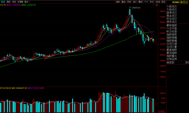Screen dimensions: 189x113
Task: Click the volume MA5: 6456467.00 value
Action: 19,88
